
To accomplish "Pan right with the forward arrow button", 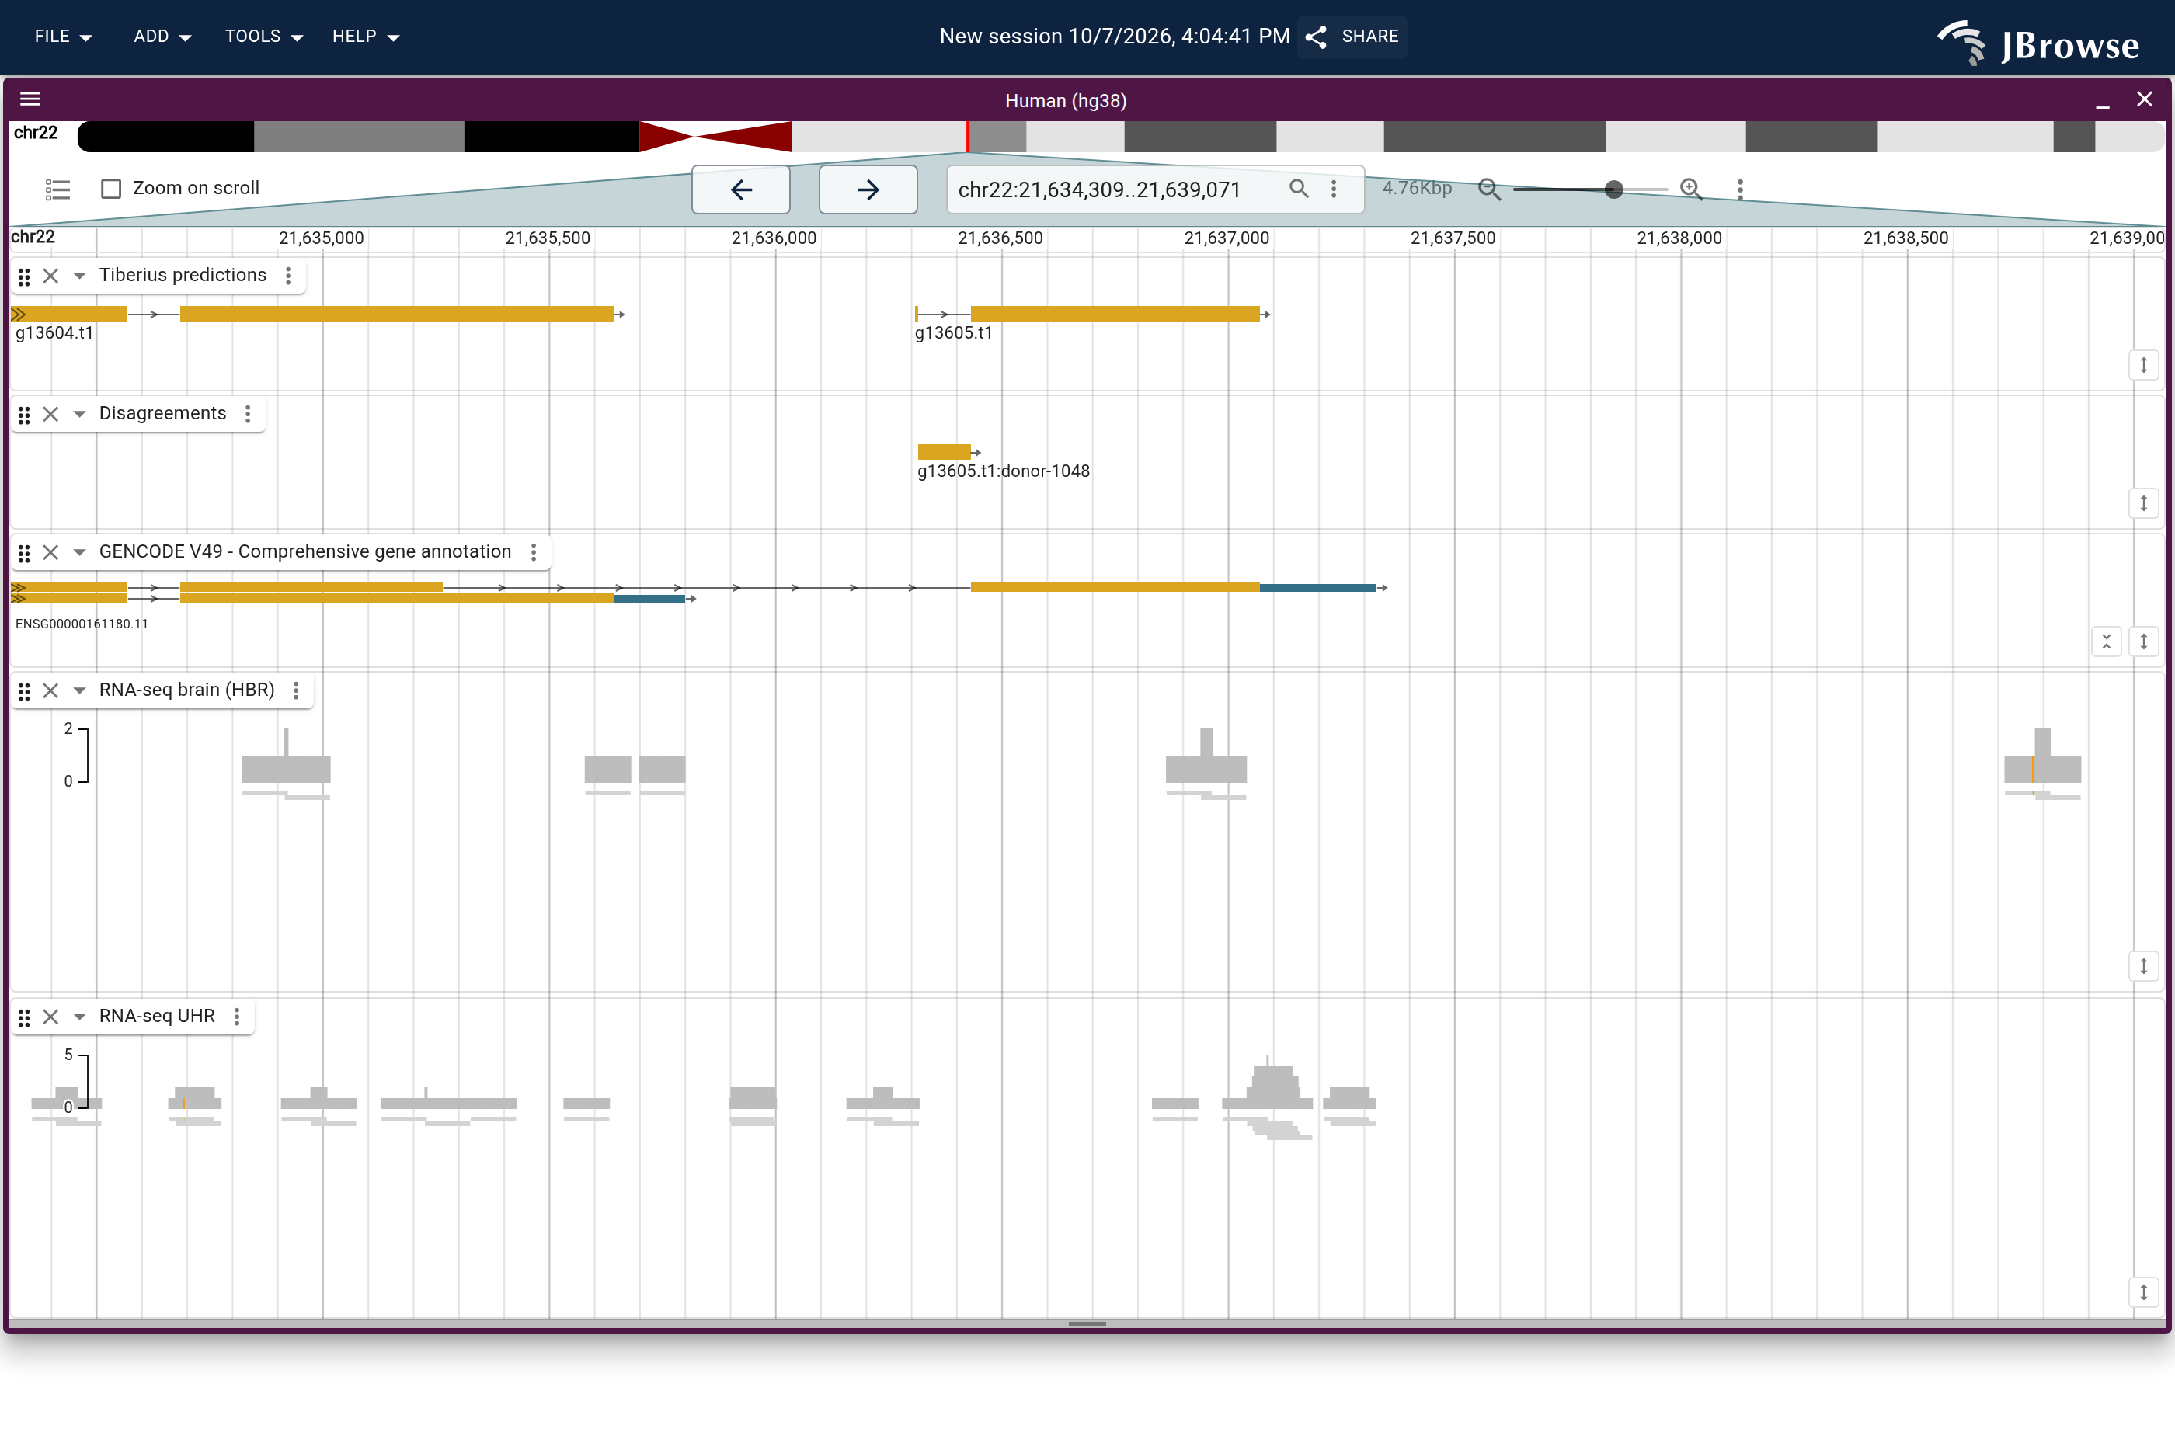I will pyautogui.click(x=868, y=189).
